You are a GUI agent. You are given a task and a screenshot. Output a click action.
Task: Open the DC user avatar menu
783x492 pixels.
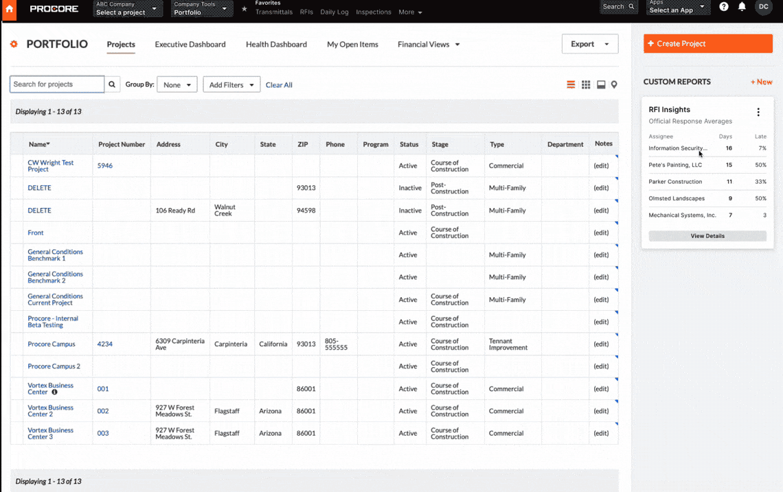[x=764, y=7]
